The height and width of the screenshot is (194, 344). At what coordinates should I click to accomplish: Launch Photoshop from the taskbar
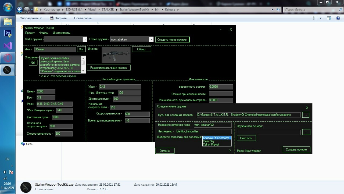8,34
